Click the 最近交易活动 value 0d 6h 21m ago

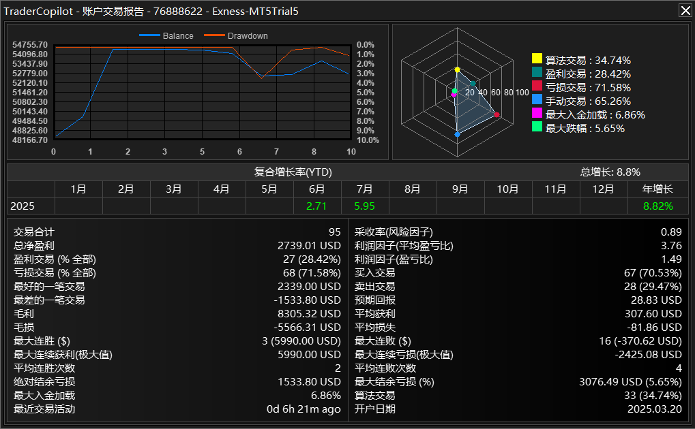tap(304, 409)
